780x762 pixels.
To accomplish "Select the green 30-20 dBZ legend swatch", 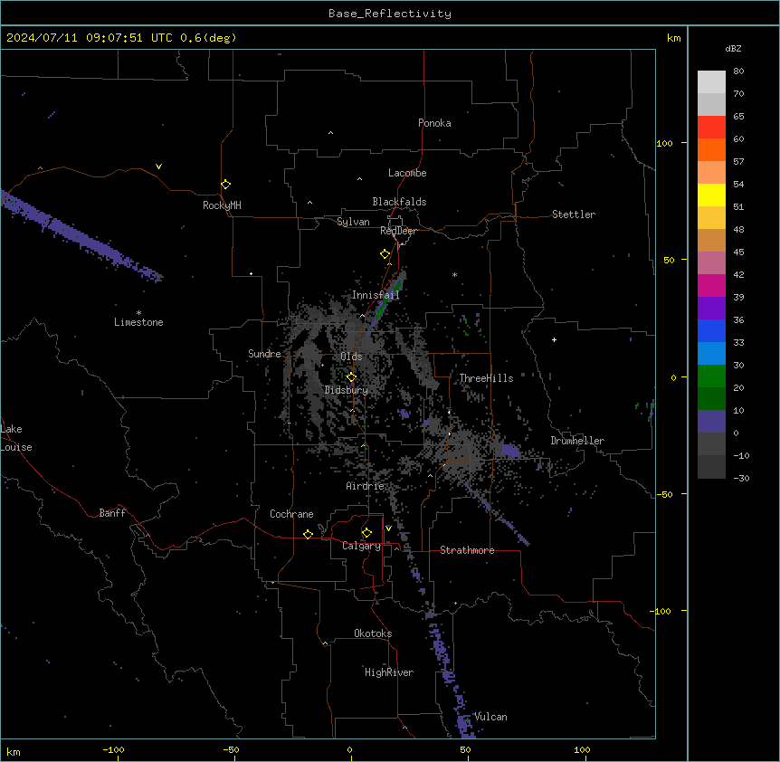I will click(x=711, y=376).
